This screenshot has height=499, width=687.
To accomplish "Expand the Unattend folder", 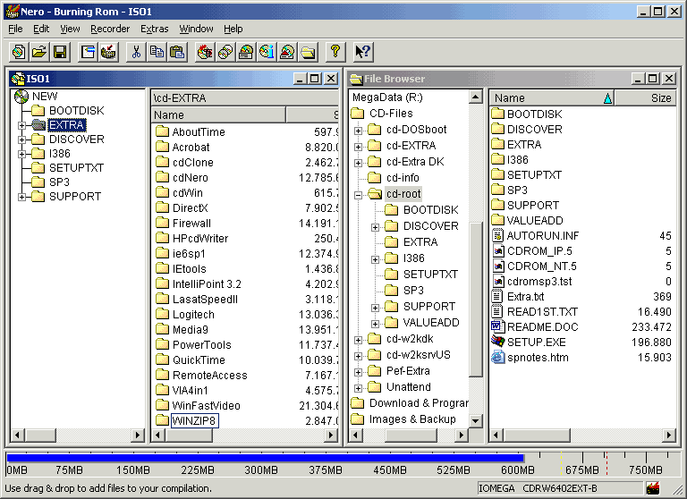I will click(x=358, y=388).
